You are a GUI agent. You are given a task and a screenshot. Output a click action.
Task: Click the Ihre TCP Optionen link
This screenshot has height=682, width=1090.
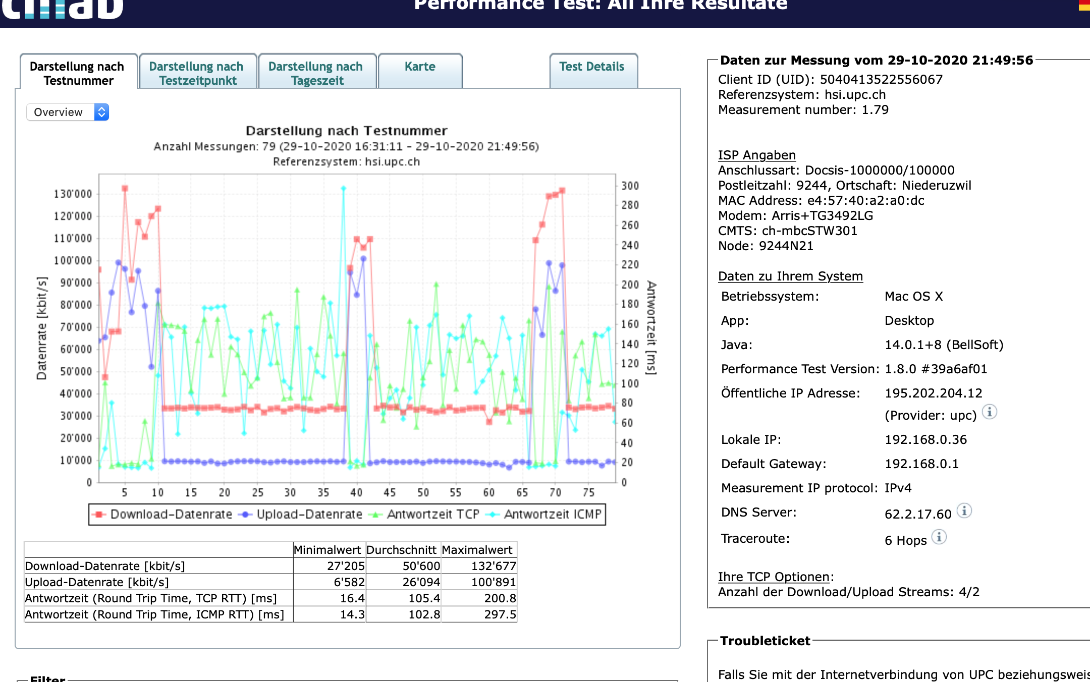(x=774, y=577)
